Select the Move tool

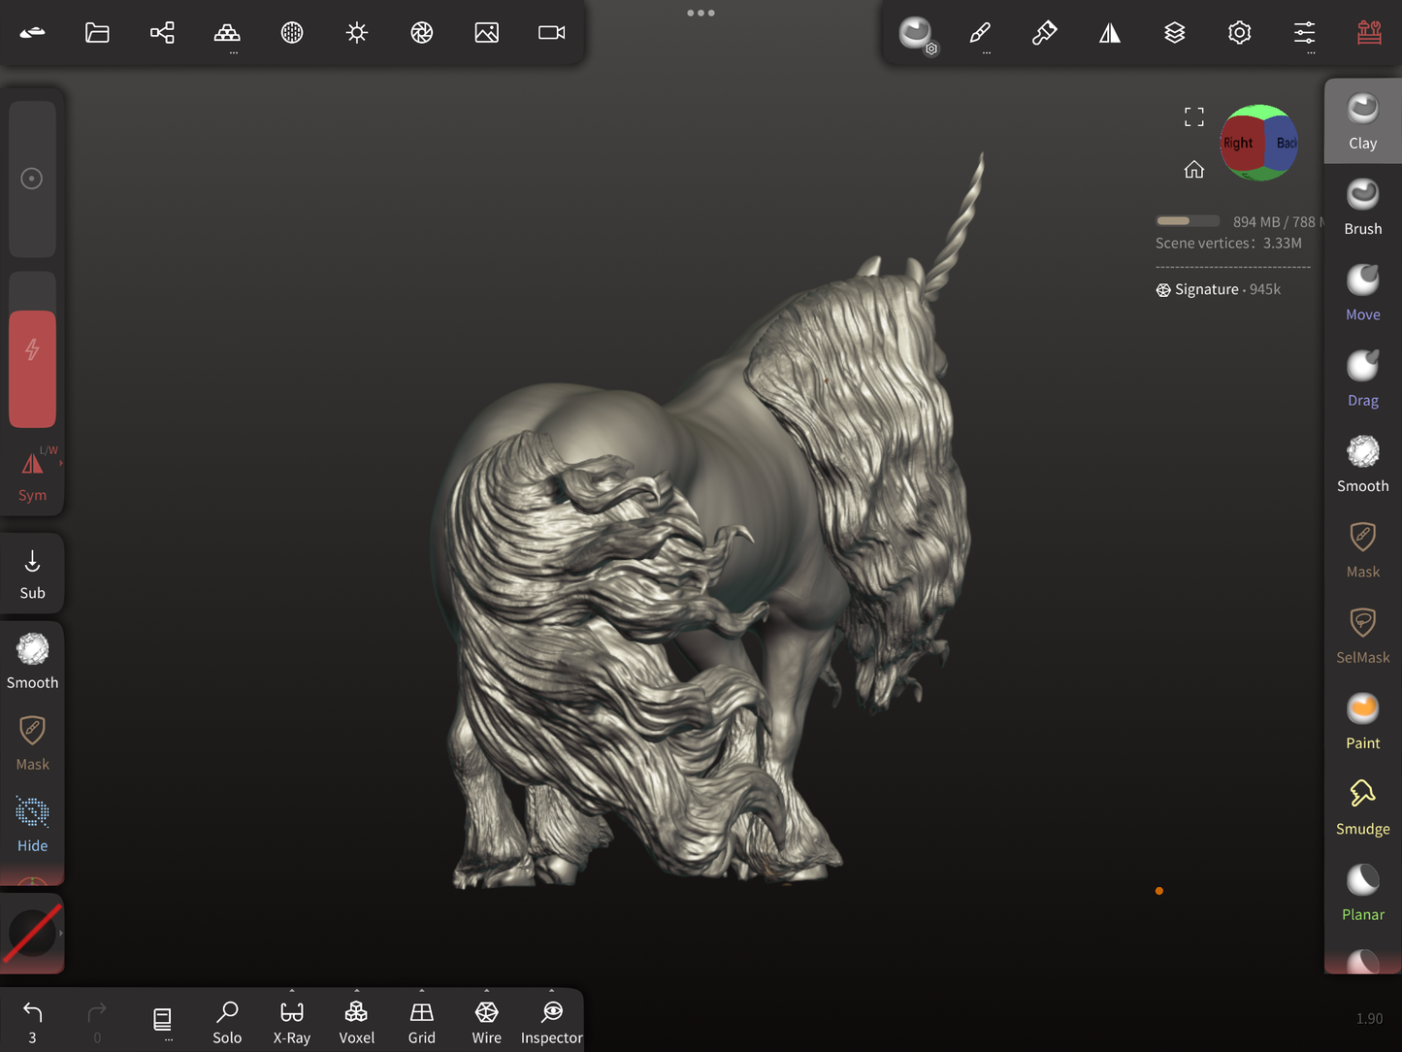click(1362, 292)
